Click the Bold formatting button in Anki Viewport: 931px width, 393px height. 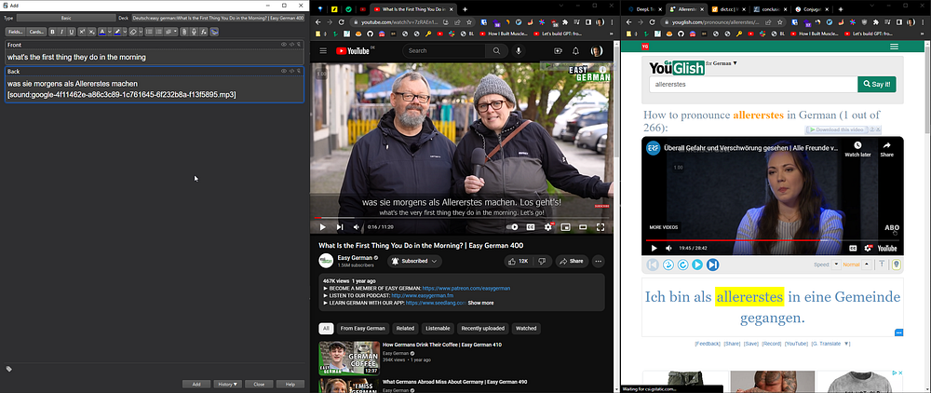53,32
